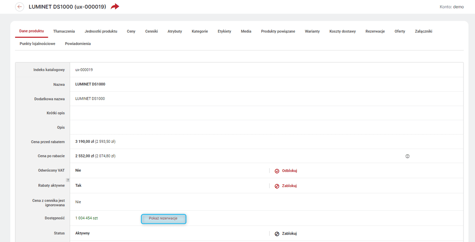Open the Etykiety tab
Image resolution: width=475 pixels, height=242 pixels.
224,31
